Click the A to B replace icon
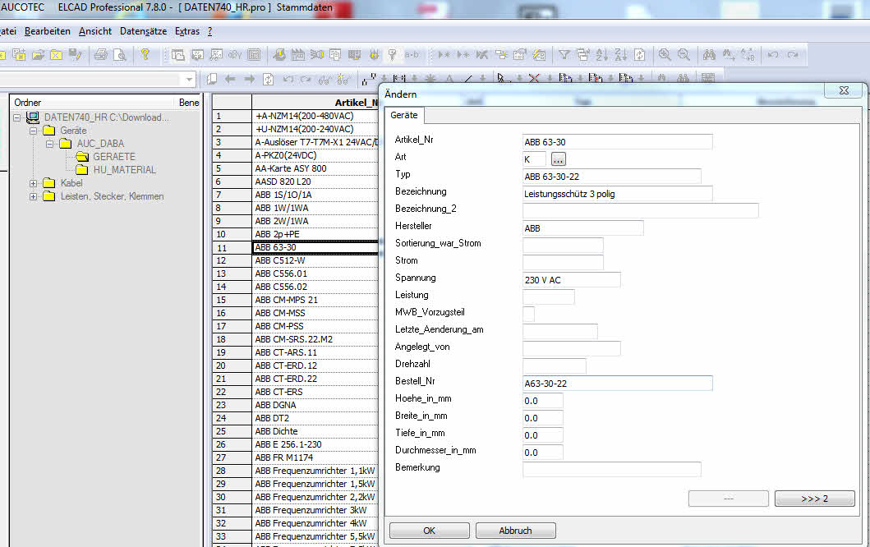The height and width of the screenshot is (547, 870). click(748, 54)
